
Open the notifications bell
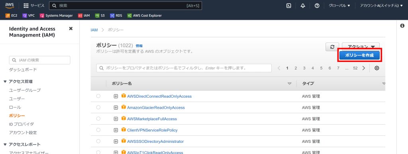(303, 6)
